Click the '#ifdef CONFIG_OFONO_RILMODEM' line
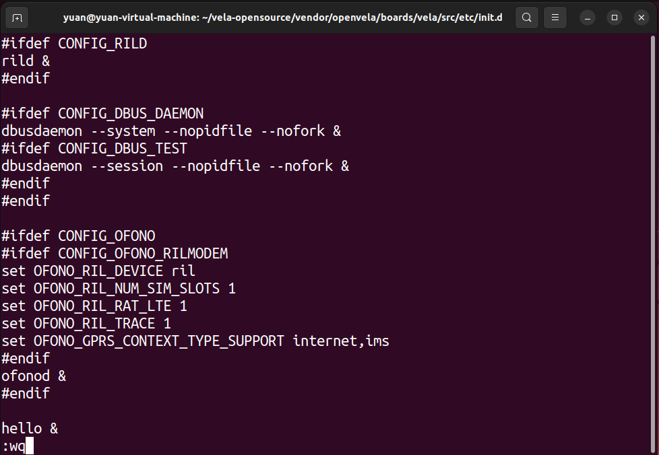Image resolution: width=659 pixels, height=455 pixels. pos(115,254)
